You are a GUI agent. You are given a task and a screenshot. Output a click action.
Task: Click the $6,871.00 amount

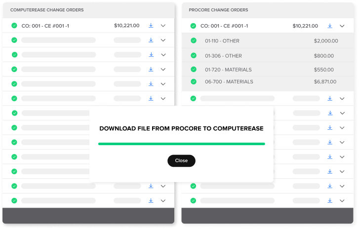coord(325,81)
